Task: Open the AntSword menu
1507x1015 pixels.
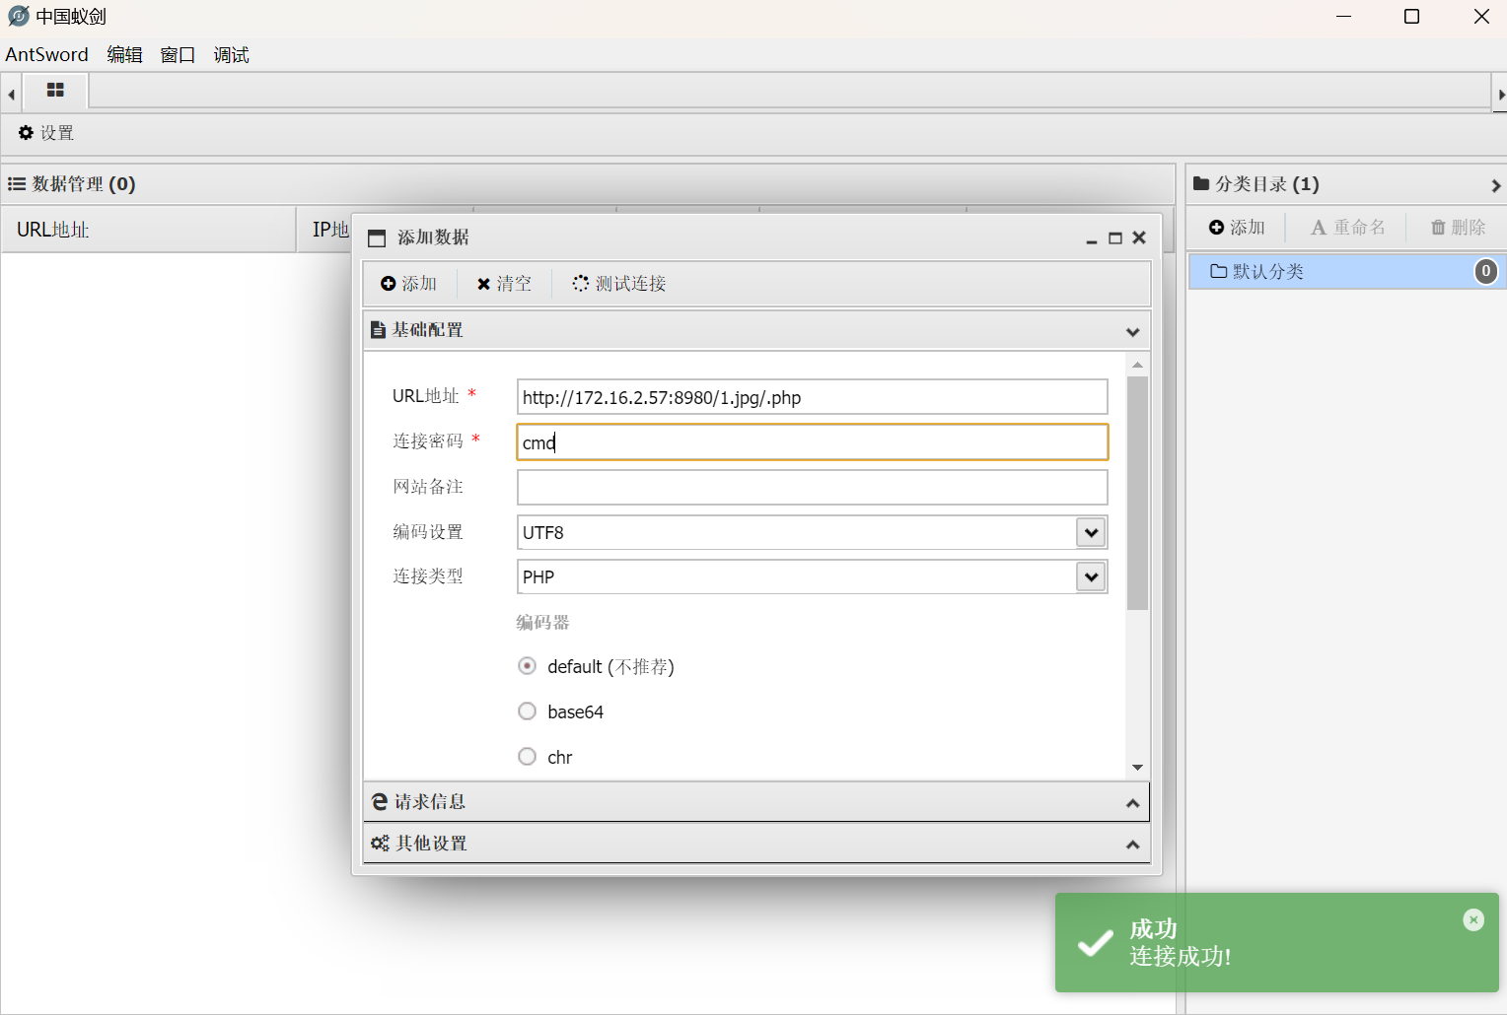Action: pyautogui.click(x=46, y=55)
